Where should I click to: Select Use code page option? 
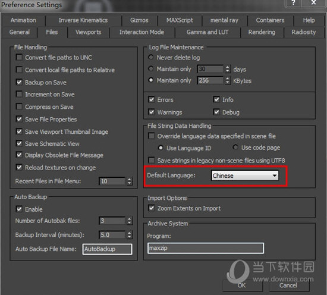235,147
